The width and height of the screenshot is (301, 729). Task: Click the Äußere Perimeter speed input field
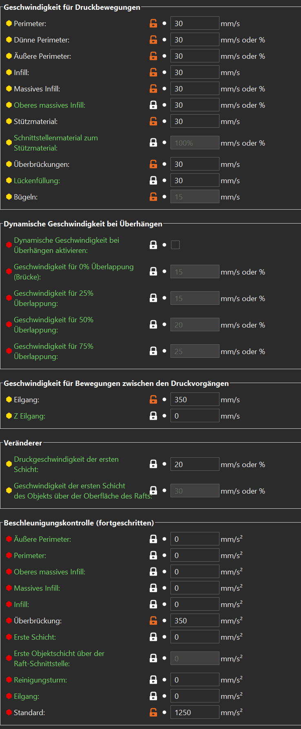(x=195, y=56)
